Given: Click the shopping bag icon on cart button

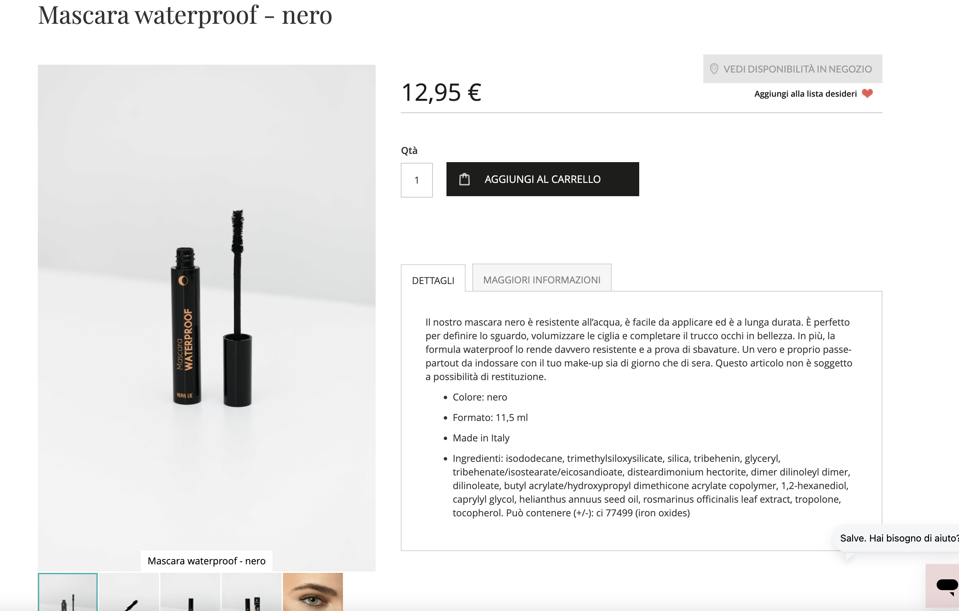Looking at the screenshot, I should (465, 179).
